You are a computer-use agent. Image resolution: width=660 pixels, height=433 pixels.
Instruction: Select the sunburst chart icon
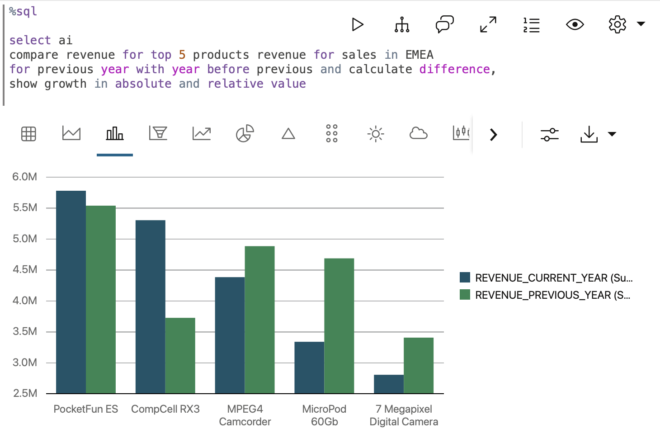[376, 134]
